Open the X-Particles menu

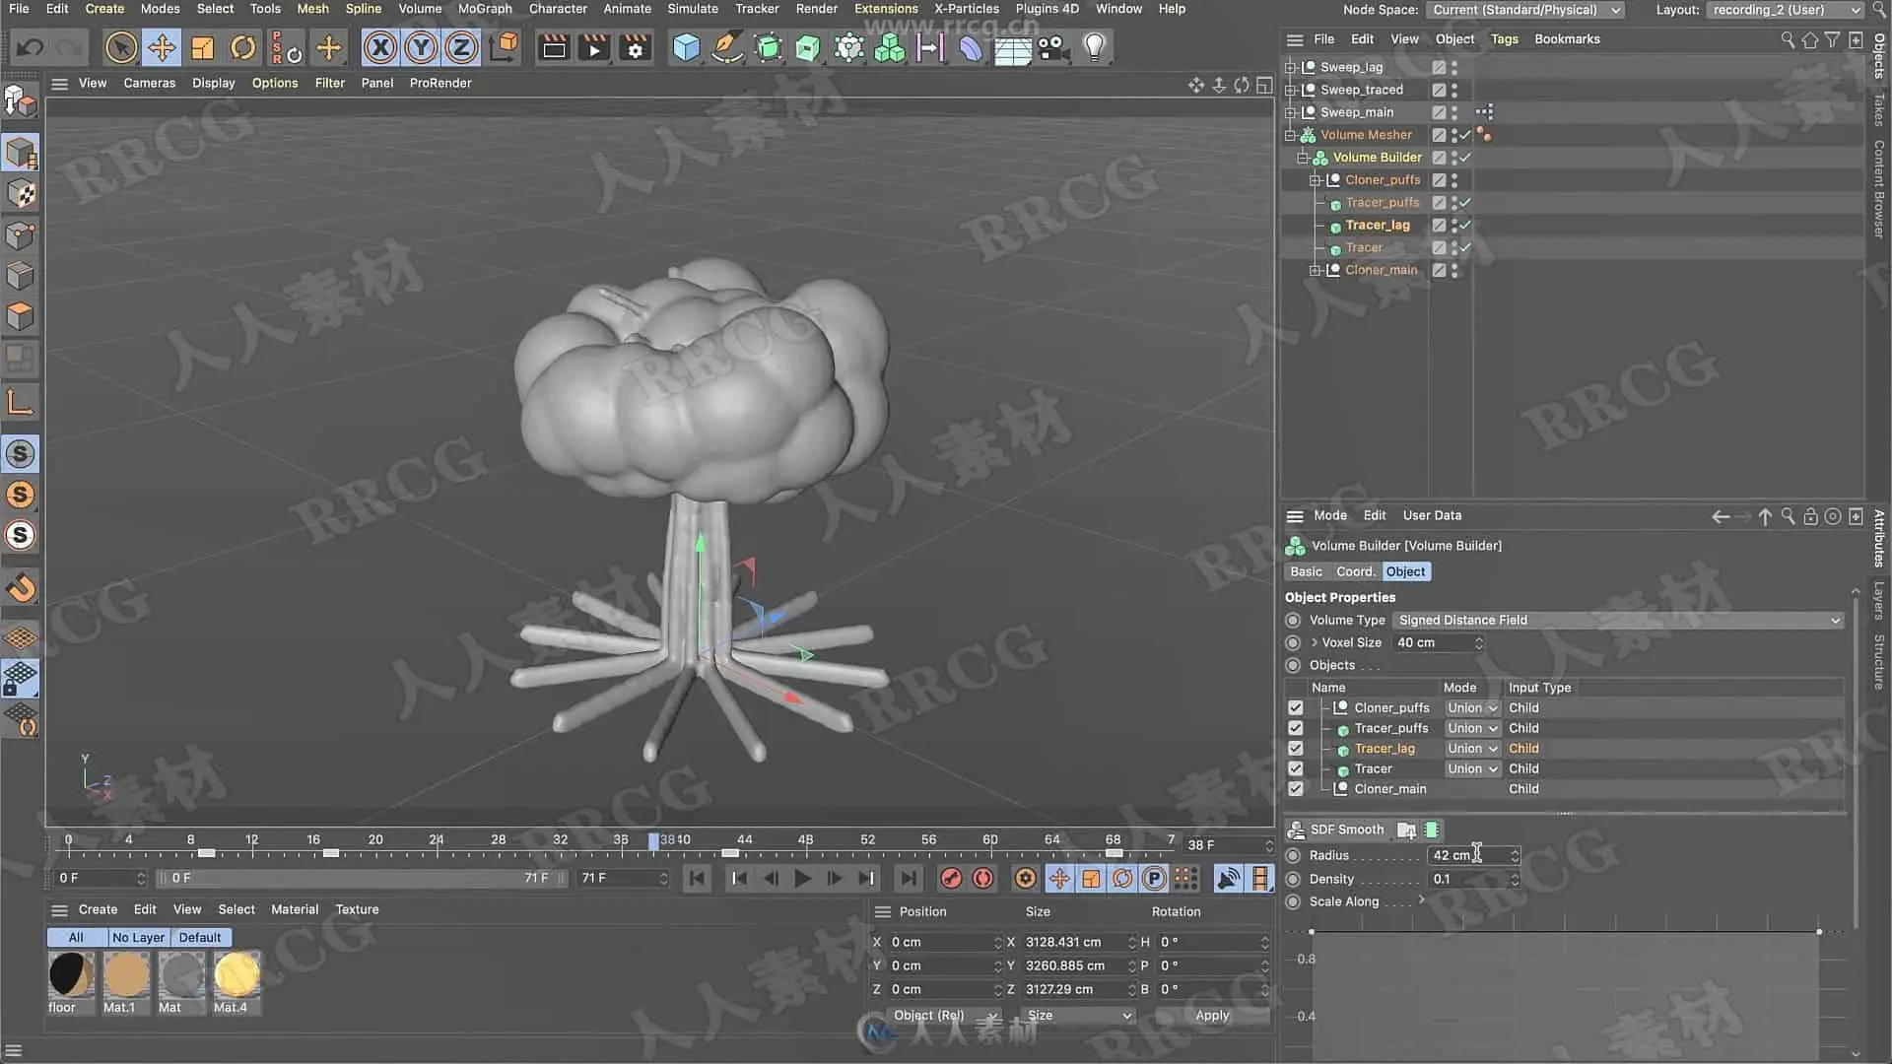point(967,9)
